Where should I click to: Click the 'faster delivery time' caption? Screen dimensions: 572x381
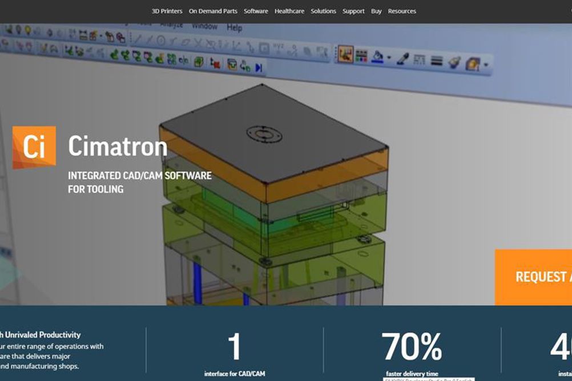tap(412, 374)
